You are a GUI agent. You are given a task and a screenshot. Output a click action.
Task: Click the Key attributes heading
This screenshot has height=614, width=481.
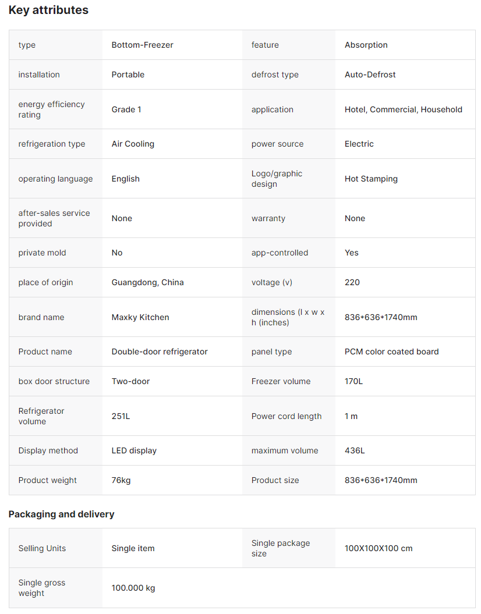48,10
